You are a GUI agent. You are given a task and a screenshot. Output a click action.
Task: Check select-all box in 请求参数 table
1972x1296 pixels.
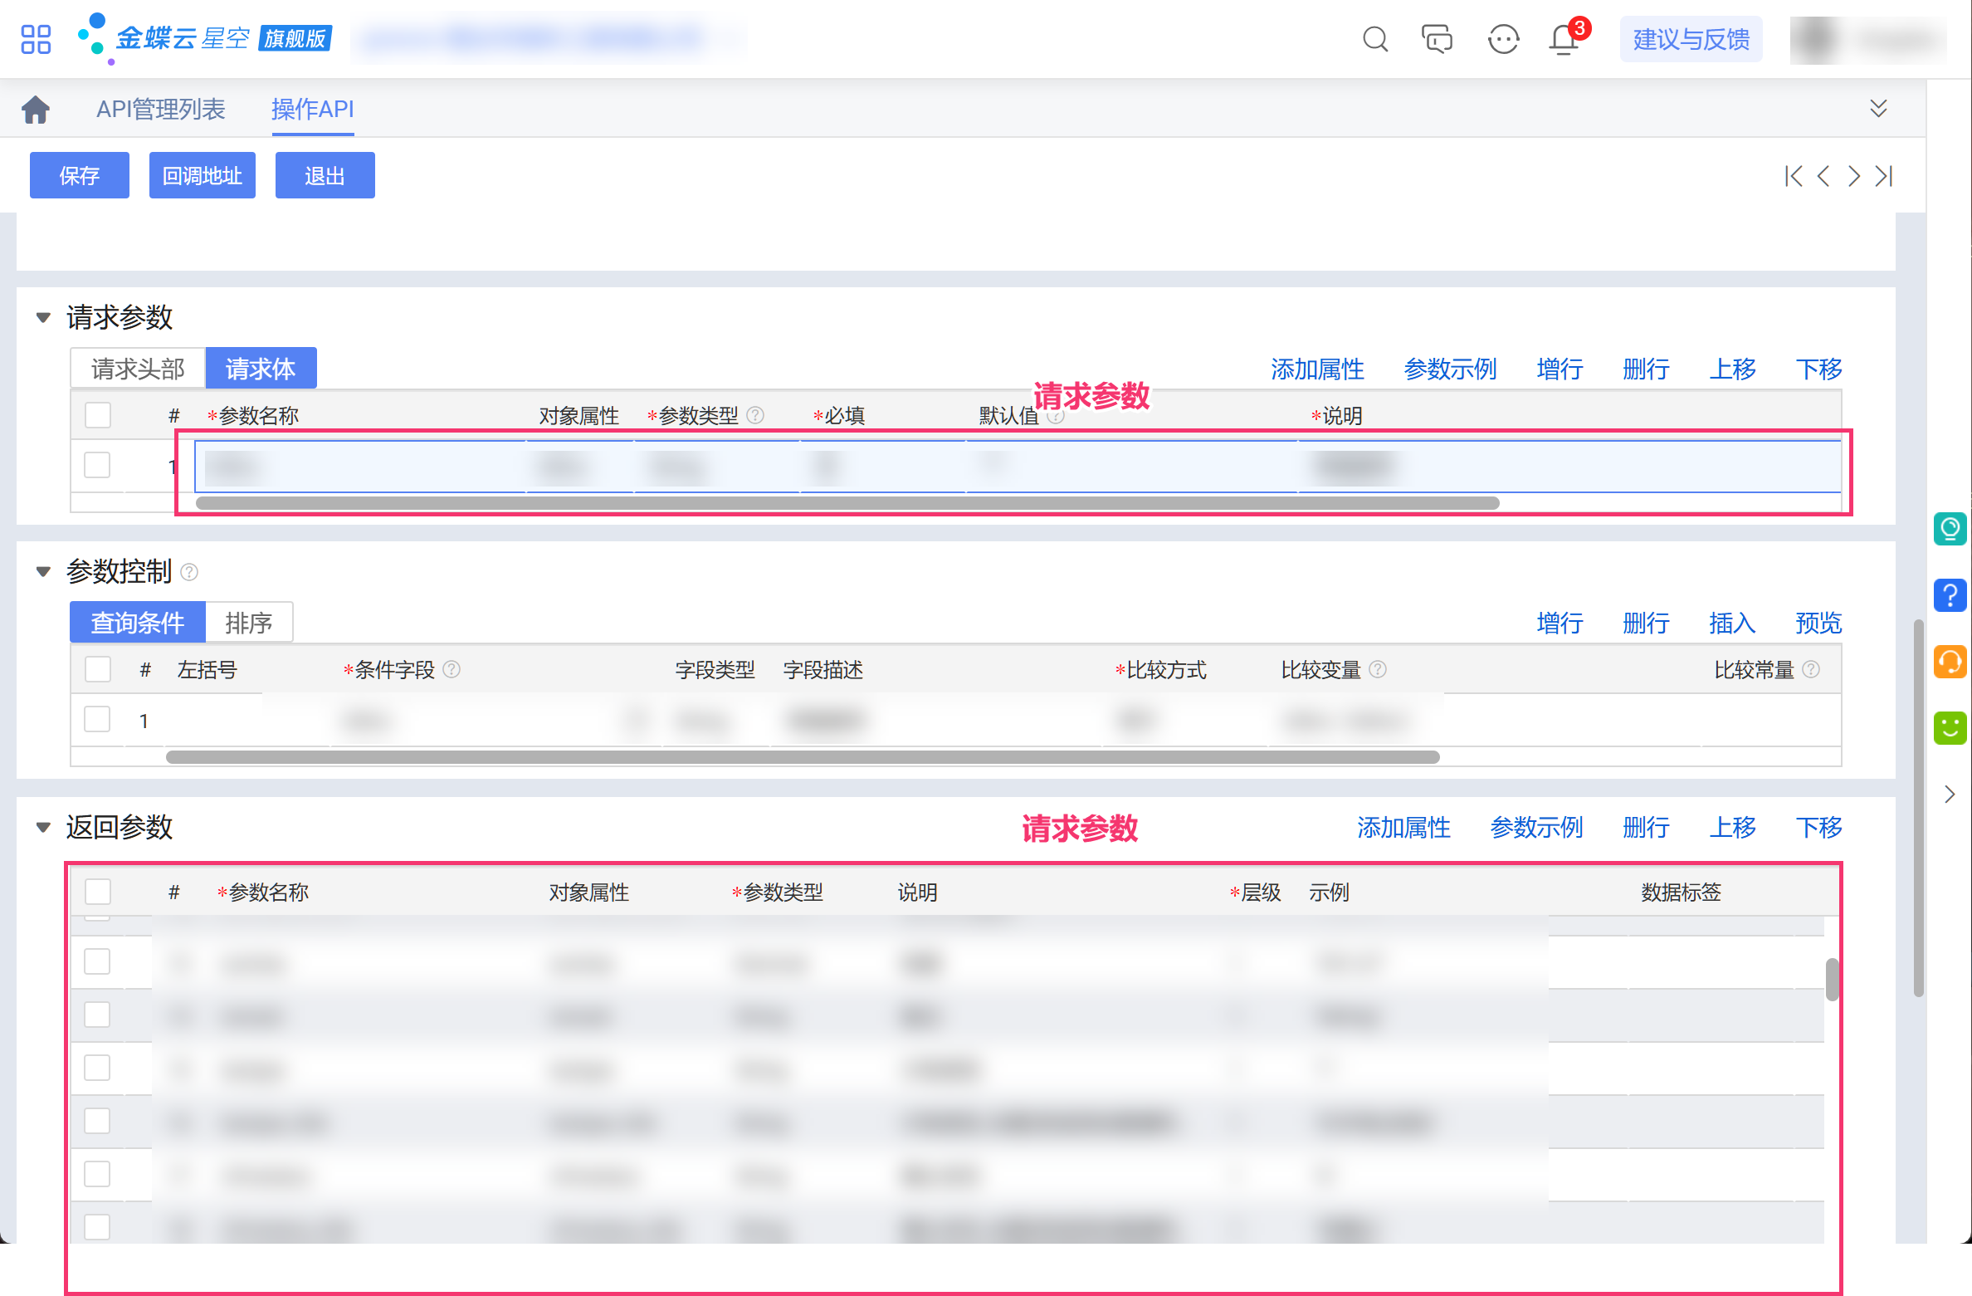point(98,415)
